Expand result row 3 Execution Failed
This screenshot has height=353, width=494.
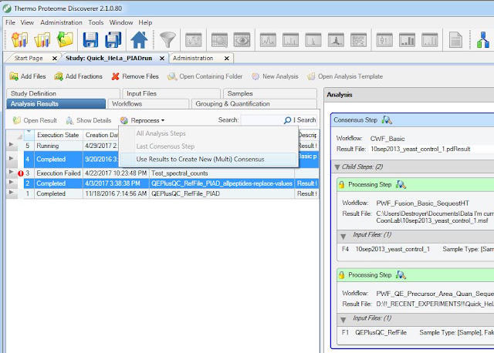pos(12,172)
